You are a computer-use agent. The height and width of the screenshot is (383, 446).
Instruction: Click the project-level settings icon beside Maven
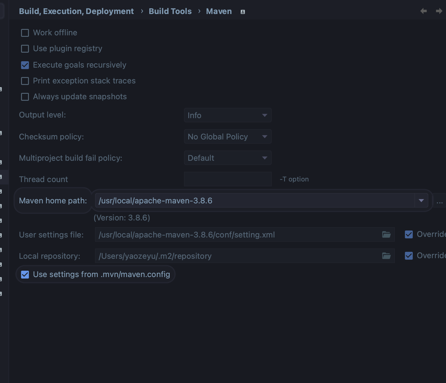(243, 12)
